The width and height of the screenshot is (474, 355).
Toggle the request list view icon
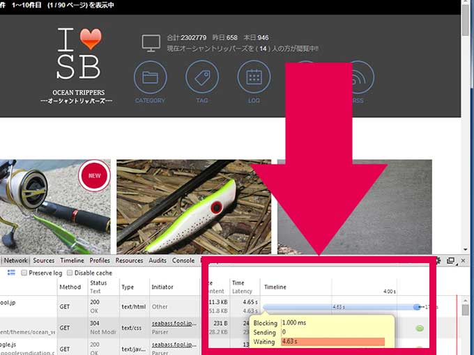pos(11,273)
